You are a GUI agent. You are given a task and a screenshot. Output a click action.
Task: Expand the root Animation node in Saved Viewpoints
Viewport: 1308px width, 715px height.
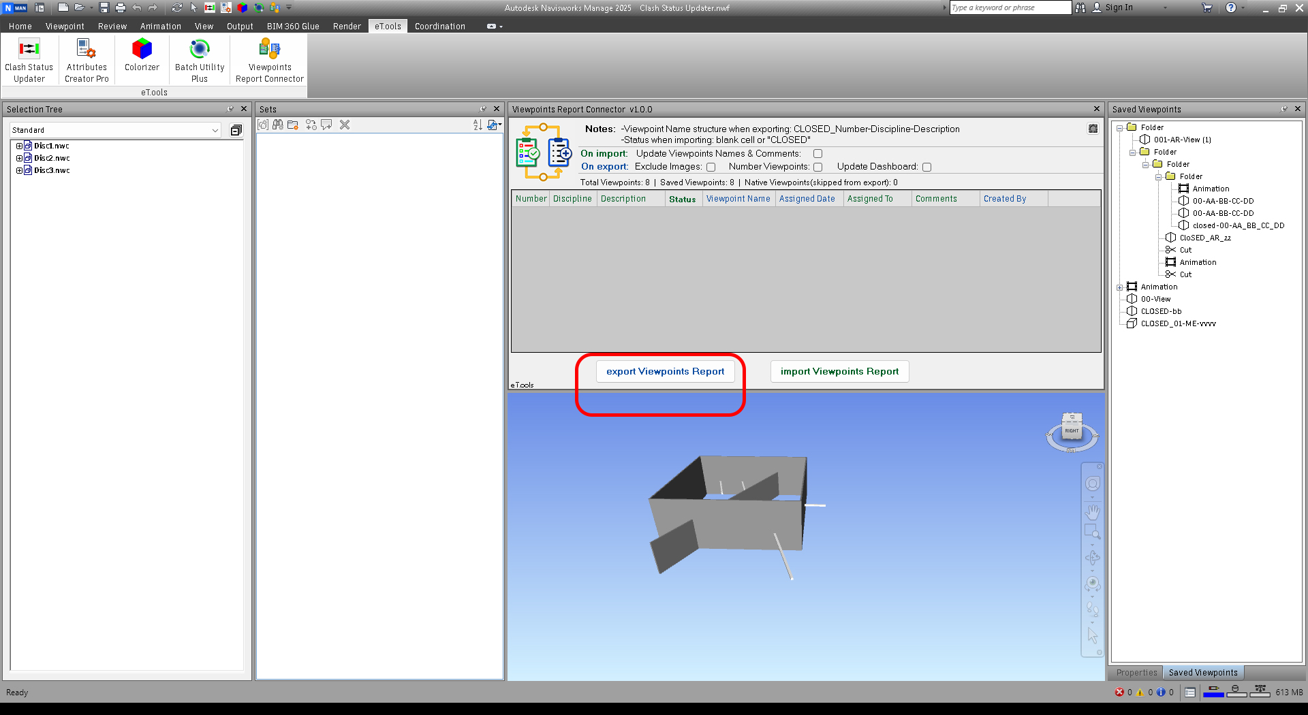[1119, 287]
